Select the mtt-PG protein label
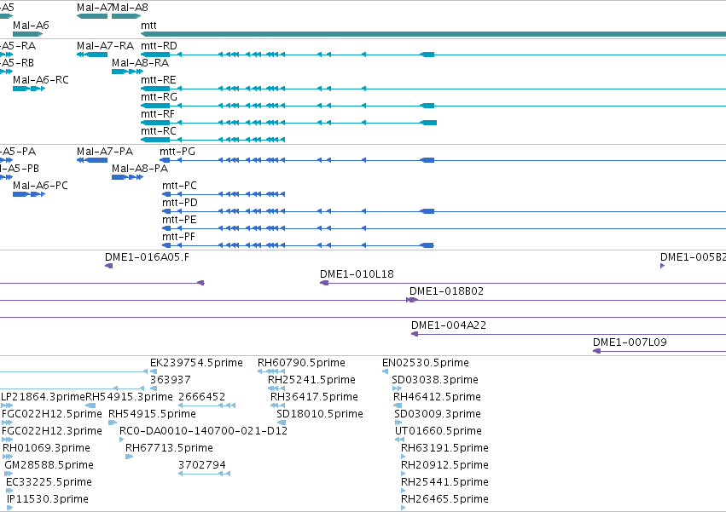 click(177, 152)
